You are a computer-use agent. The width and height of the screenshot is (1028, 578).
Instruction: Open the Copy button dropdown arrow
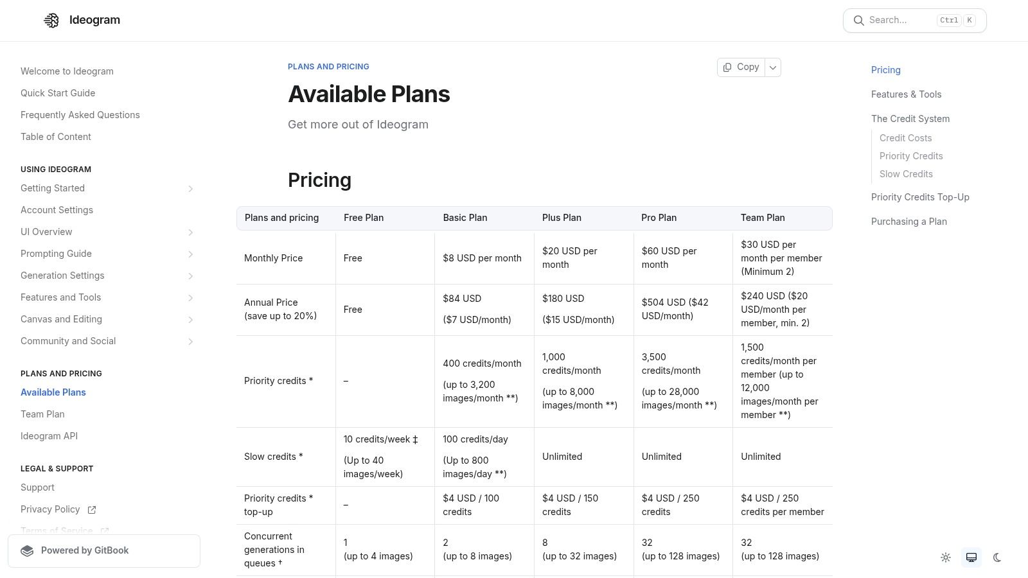[773, 67]
